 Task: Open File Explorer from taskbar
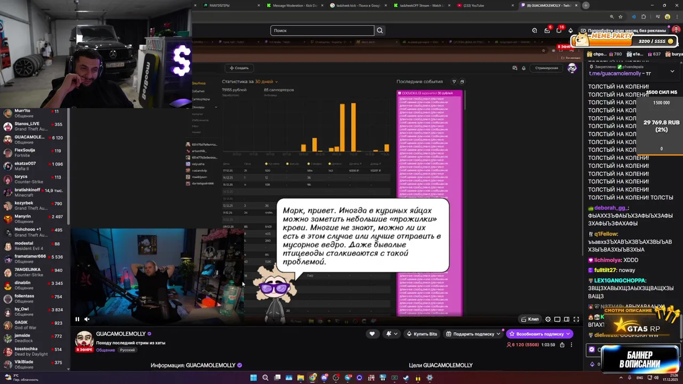click(301, 378)
